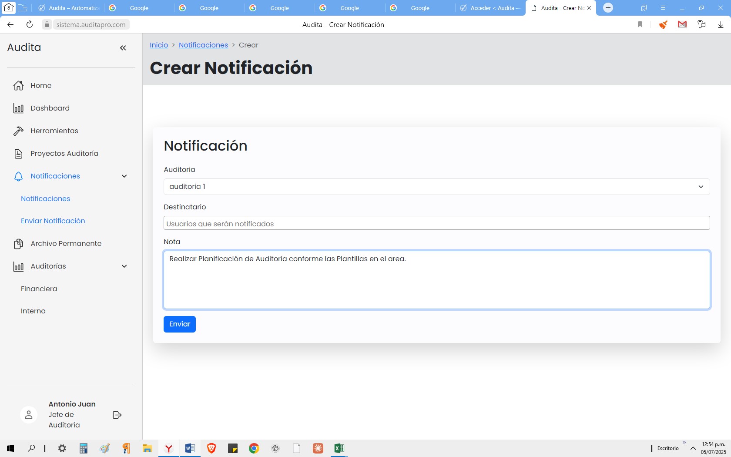Click the Notificaciones bell icon
This screenshot has width=731, height=457.
pos(18,176)
